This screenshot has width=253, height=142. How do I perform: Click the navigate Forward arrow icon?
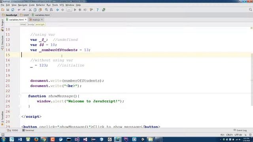coord(62,10)
